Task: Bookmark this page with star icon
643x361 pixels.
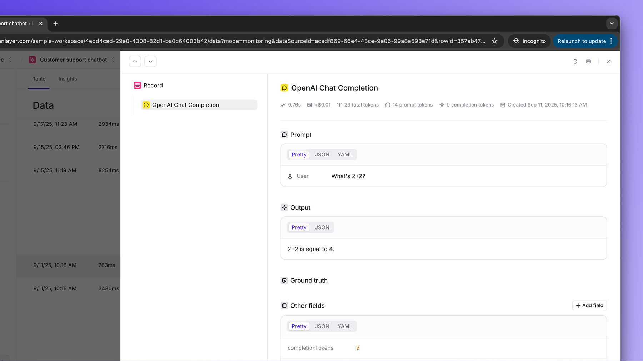Action: coord(494,41)
